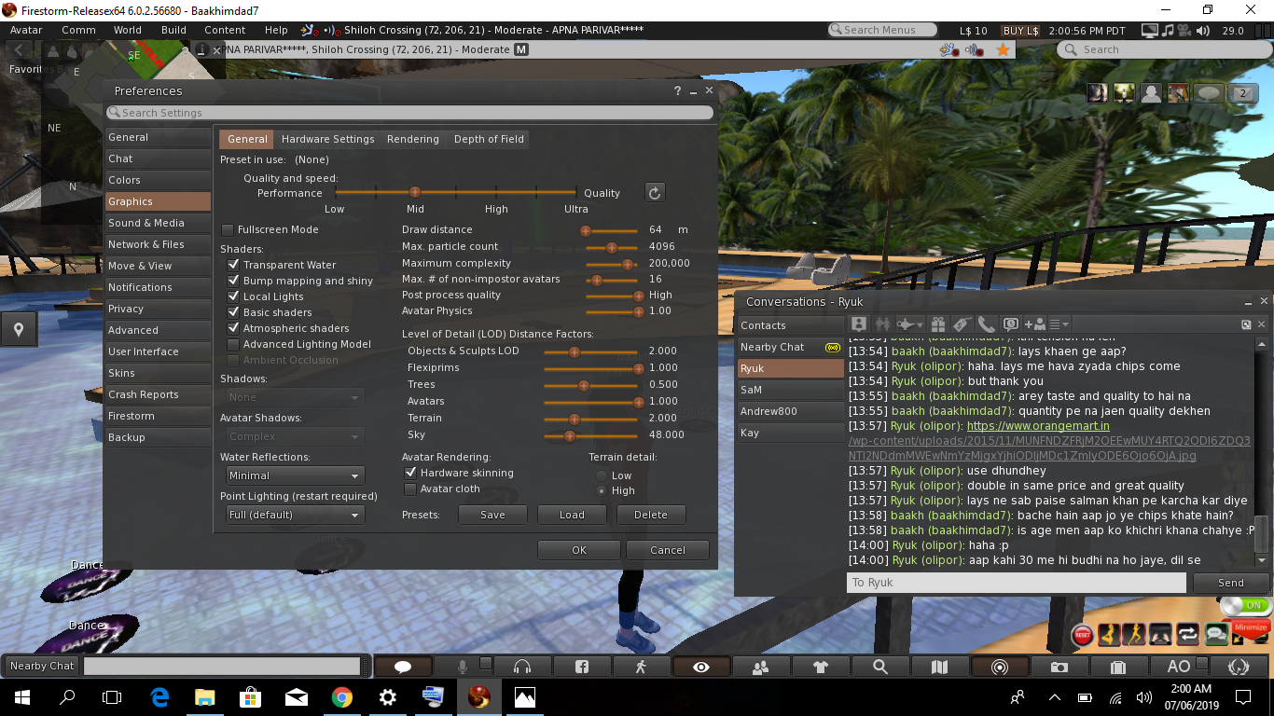Click the headphones icon in bottom toolbar
This screenshot has width=1274, height=716.
click(x=522, y=667)
